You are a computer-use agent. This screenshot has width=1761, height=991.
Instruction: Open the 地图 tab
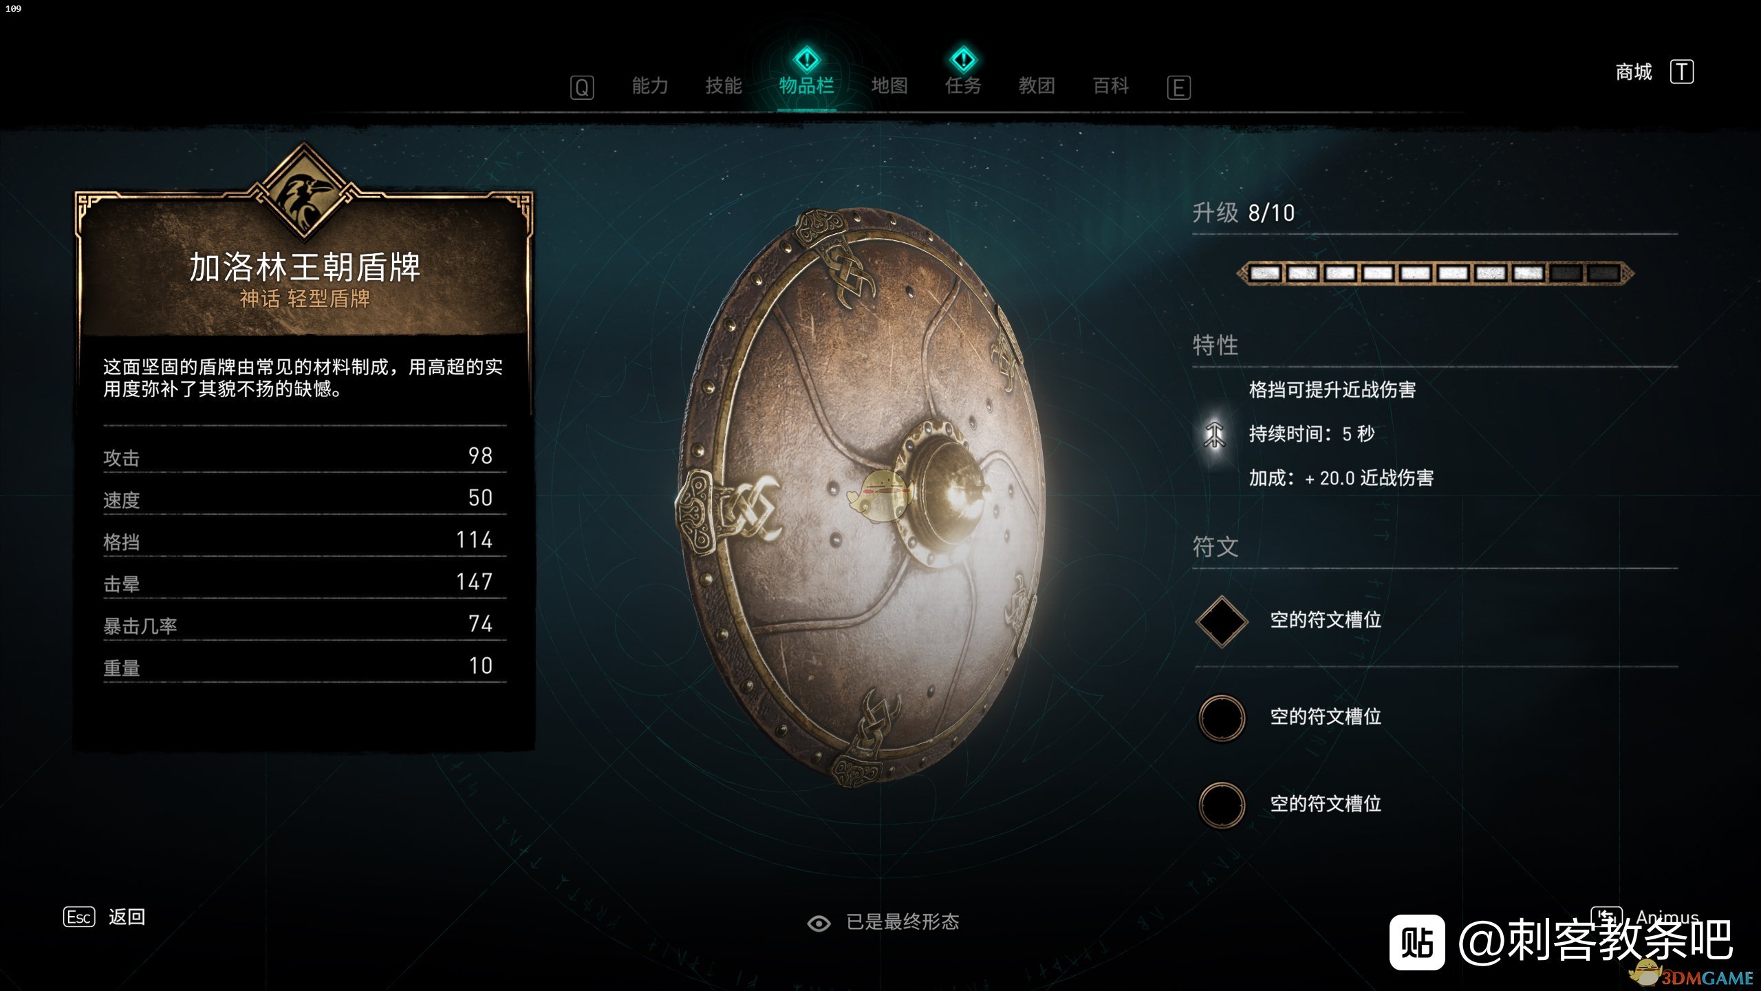coord(889,86)
